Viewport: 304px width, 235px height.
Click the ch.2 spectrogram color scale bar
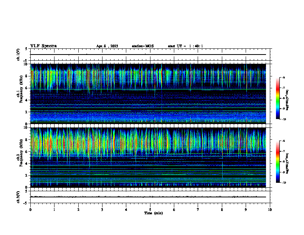[x=278, y=162]
